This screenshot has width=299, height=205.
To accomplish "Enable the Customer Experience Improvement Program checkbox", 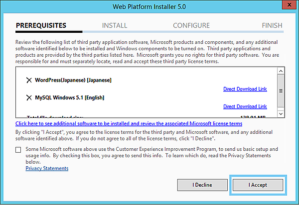I will click(x=18, y=149).
